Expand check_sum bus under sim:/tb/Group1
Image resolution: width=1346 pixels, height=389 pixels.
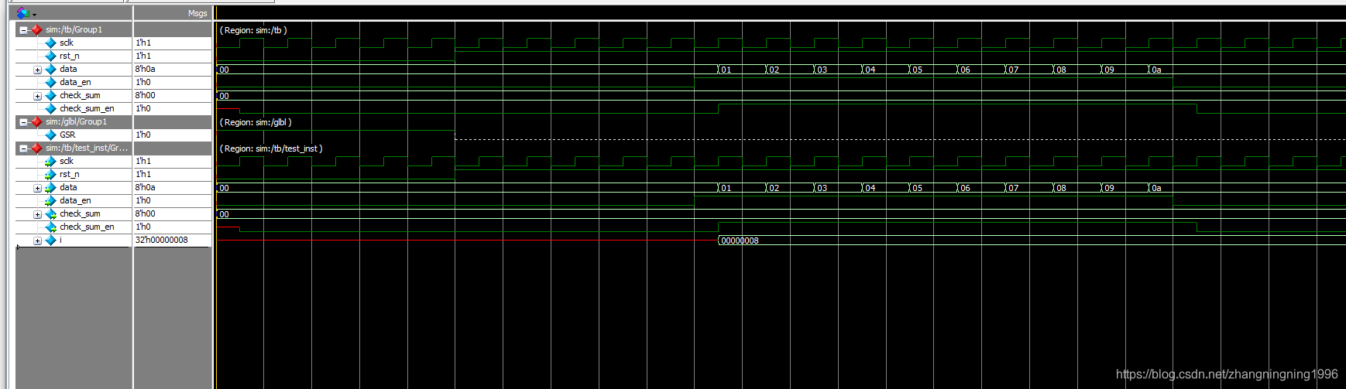[37, 96]
